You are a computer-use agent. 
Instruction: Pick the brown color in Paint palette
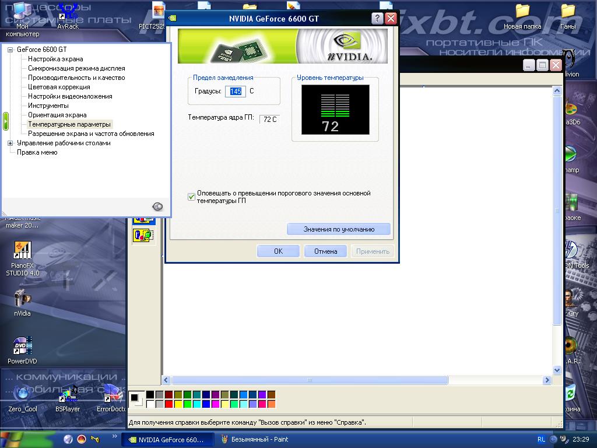(271, 395)
